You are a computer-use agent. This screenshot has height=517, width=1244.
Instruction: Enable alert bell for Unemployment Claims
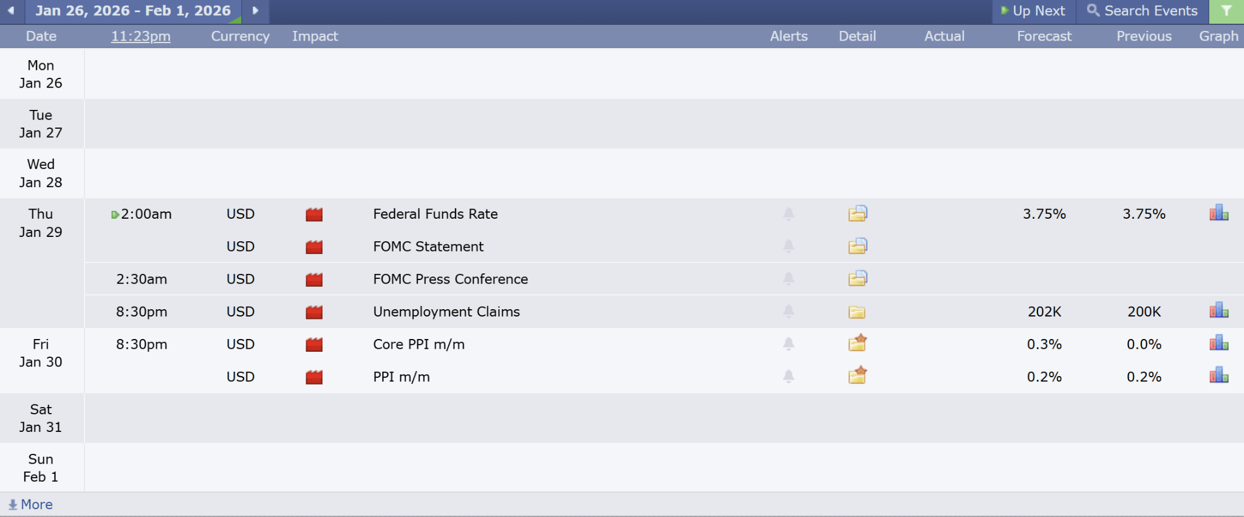click(788, 312)
